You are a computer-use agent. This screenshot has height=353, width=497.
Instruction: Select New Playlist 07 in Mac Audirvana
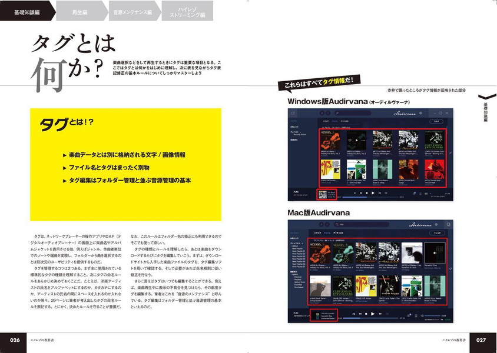coord(299,267)
